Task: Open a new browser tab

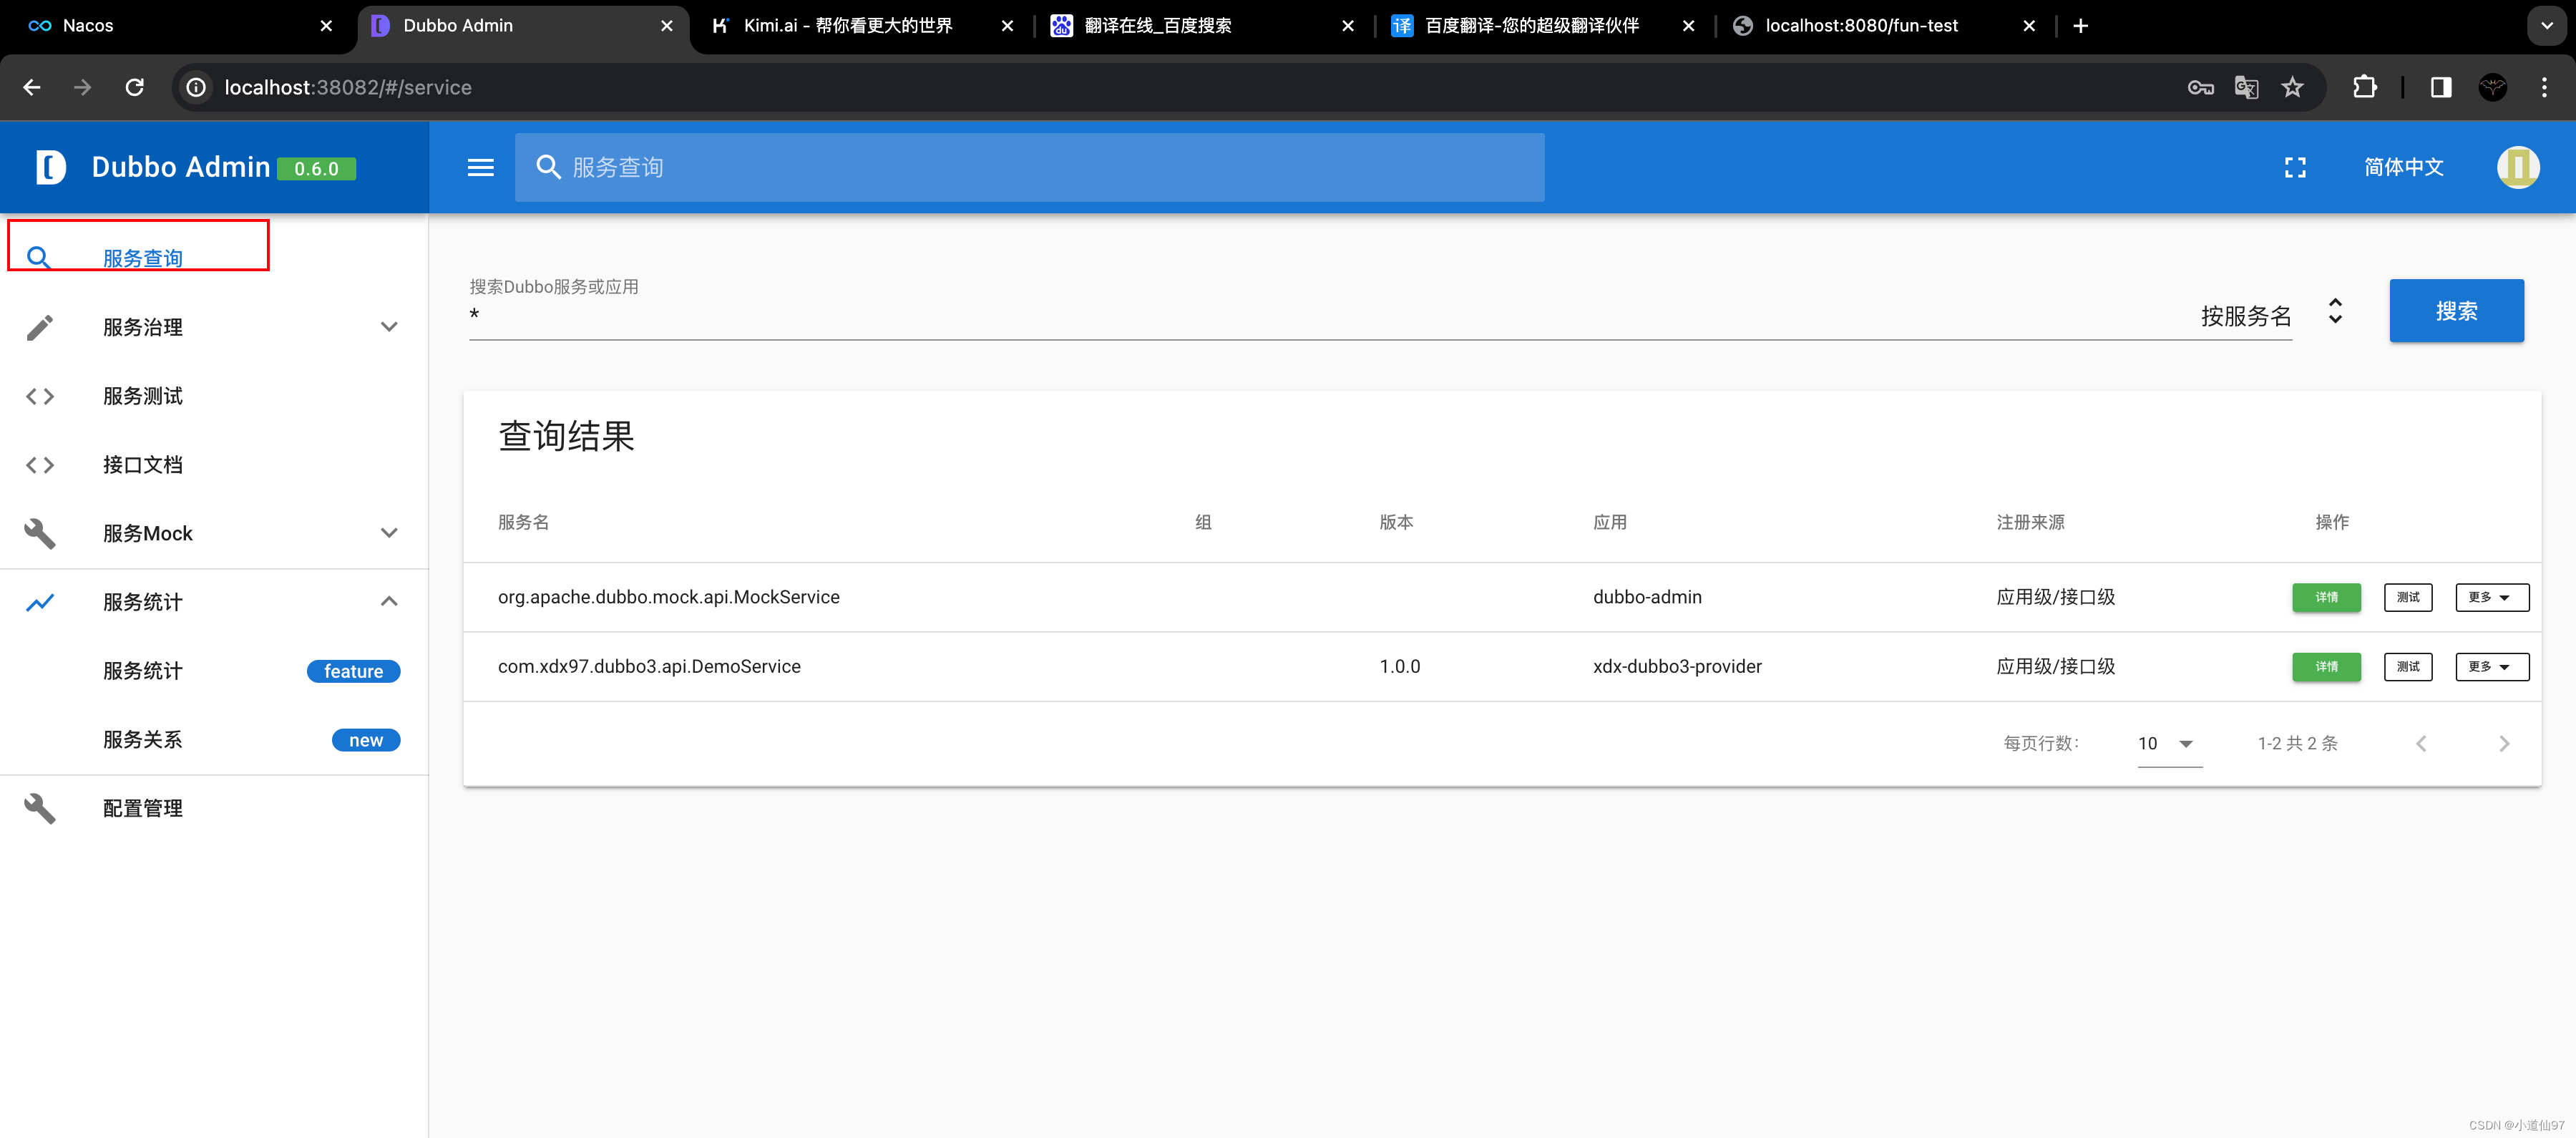Action: 2080,26
